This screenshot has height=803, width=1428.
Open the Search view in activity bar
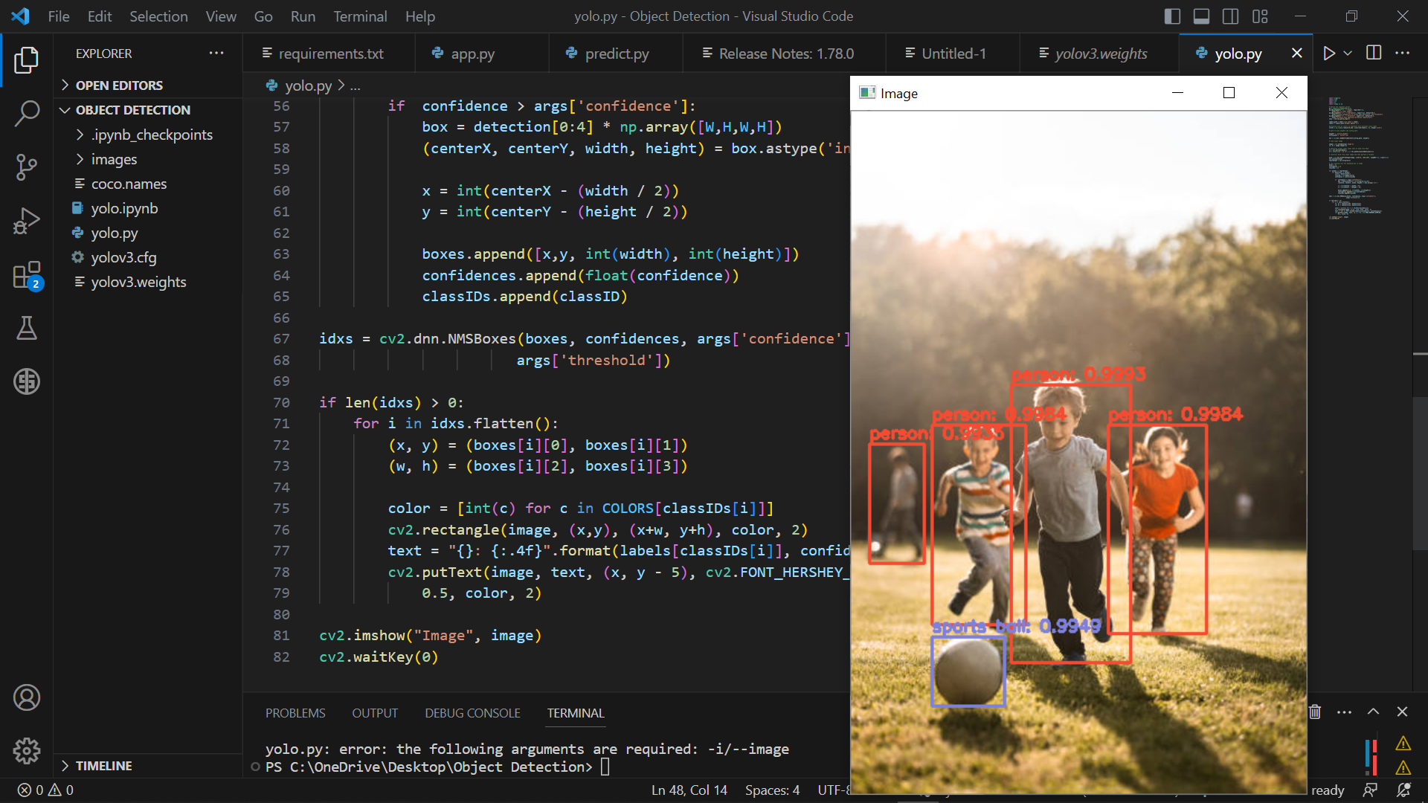tap(27, 114)
